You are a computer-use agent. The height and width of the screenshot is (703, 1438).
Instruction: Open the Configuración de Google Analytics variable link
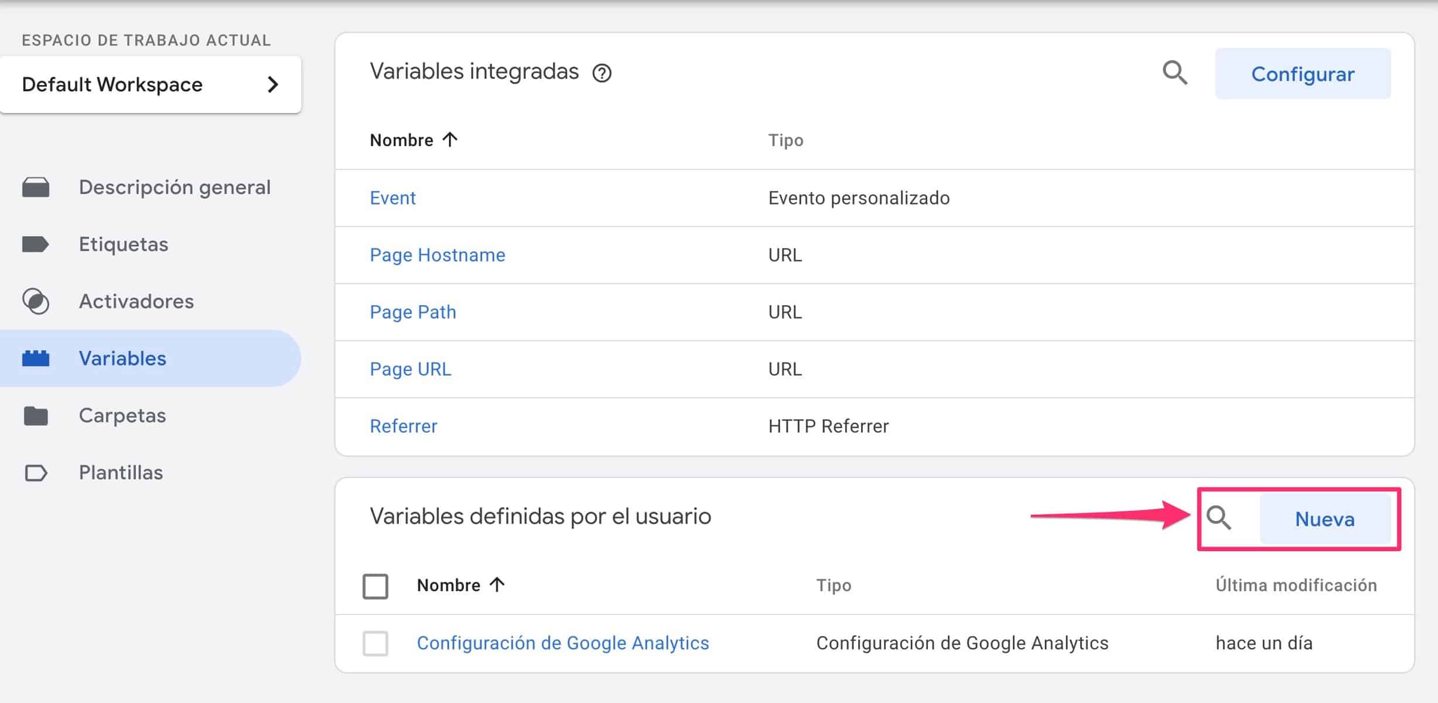[x=563, y=643]
